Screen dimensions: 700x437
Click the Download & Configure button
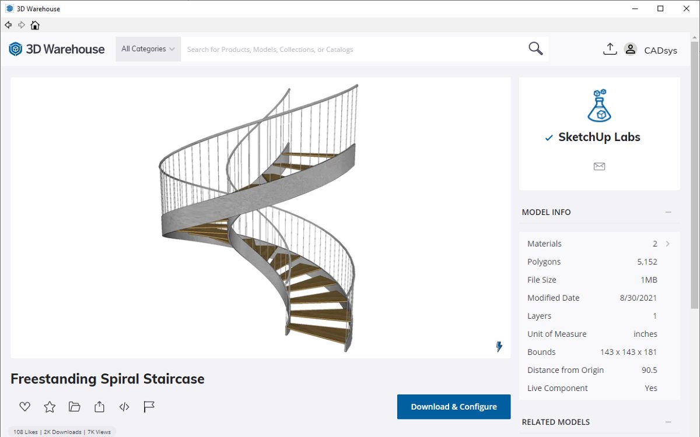click(453, 407)
